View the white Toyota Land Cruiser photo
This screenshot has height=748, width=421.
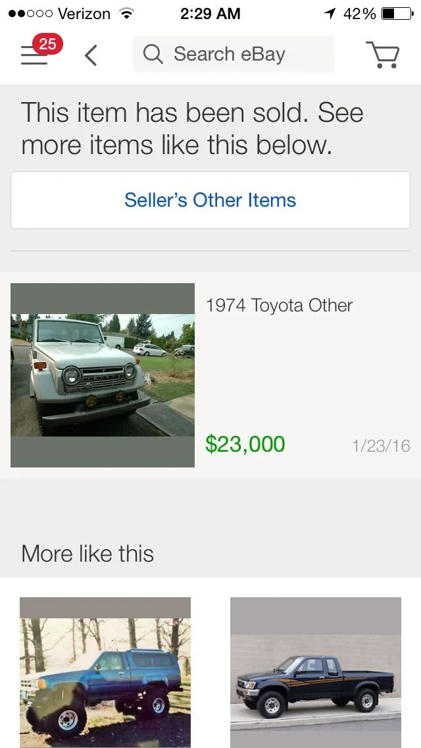[103, 375]
